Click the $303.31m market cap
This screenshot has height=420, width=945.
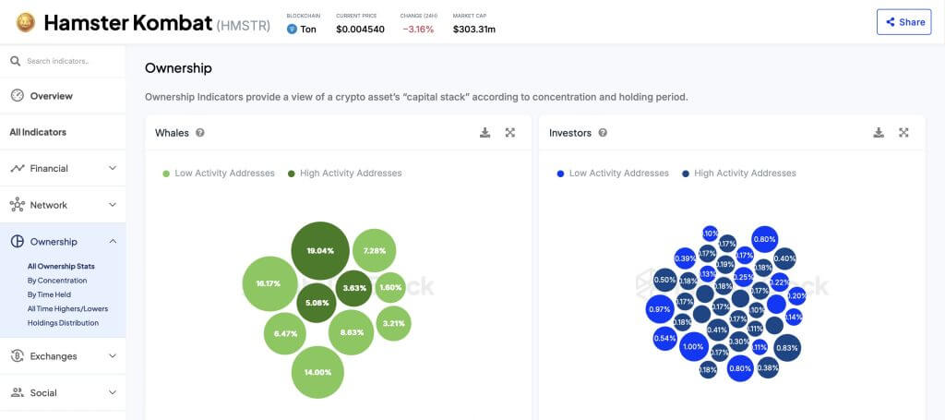[x=474, y=29]
